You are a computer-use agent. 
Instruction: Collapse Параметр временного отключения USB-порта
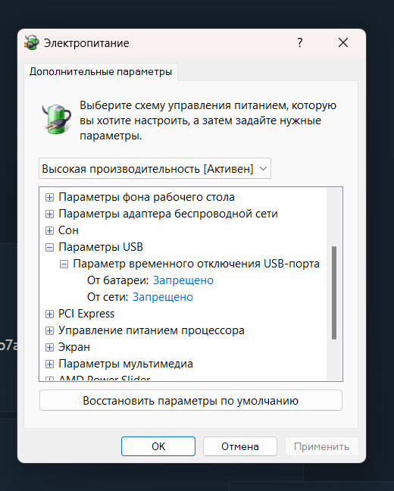pos(64,264)
